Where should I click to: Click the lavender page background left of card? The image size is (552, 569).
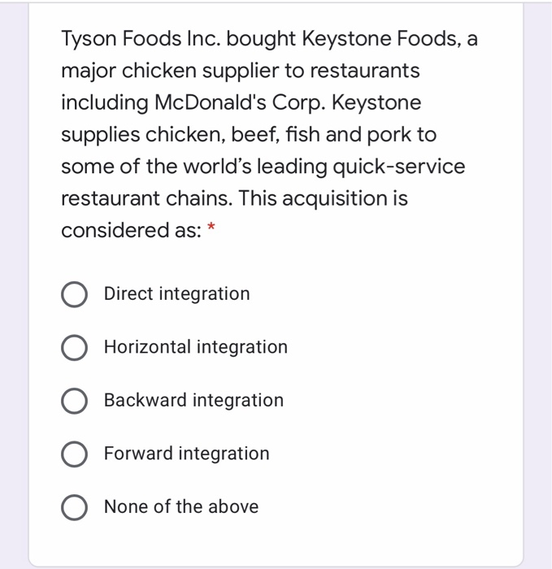coord(14,284)
